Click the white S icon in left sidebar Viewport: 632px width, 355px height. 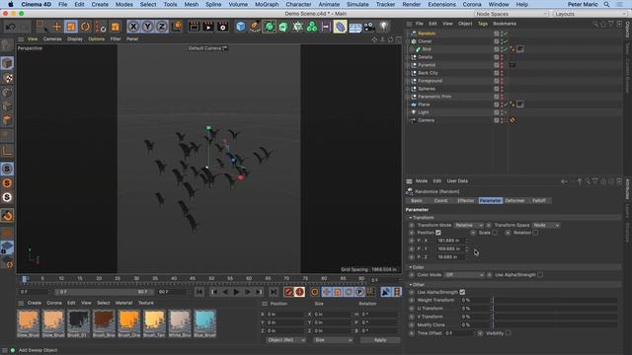[x=7, y=197]
